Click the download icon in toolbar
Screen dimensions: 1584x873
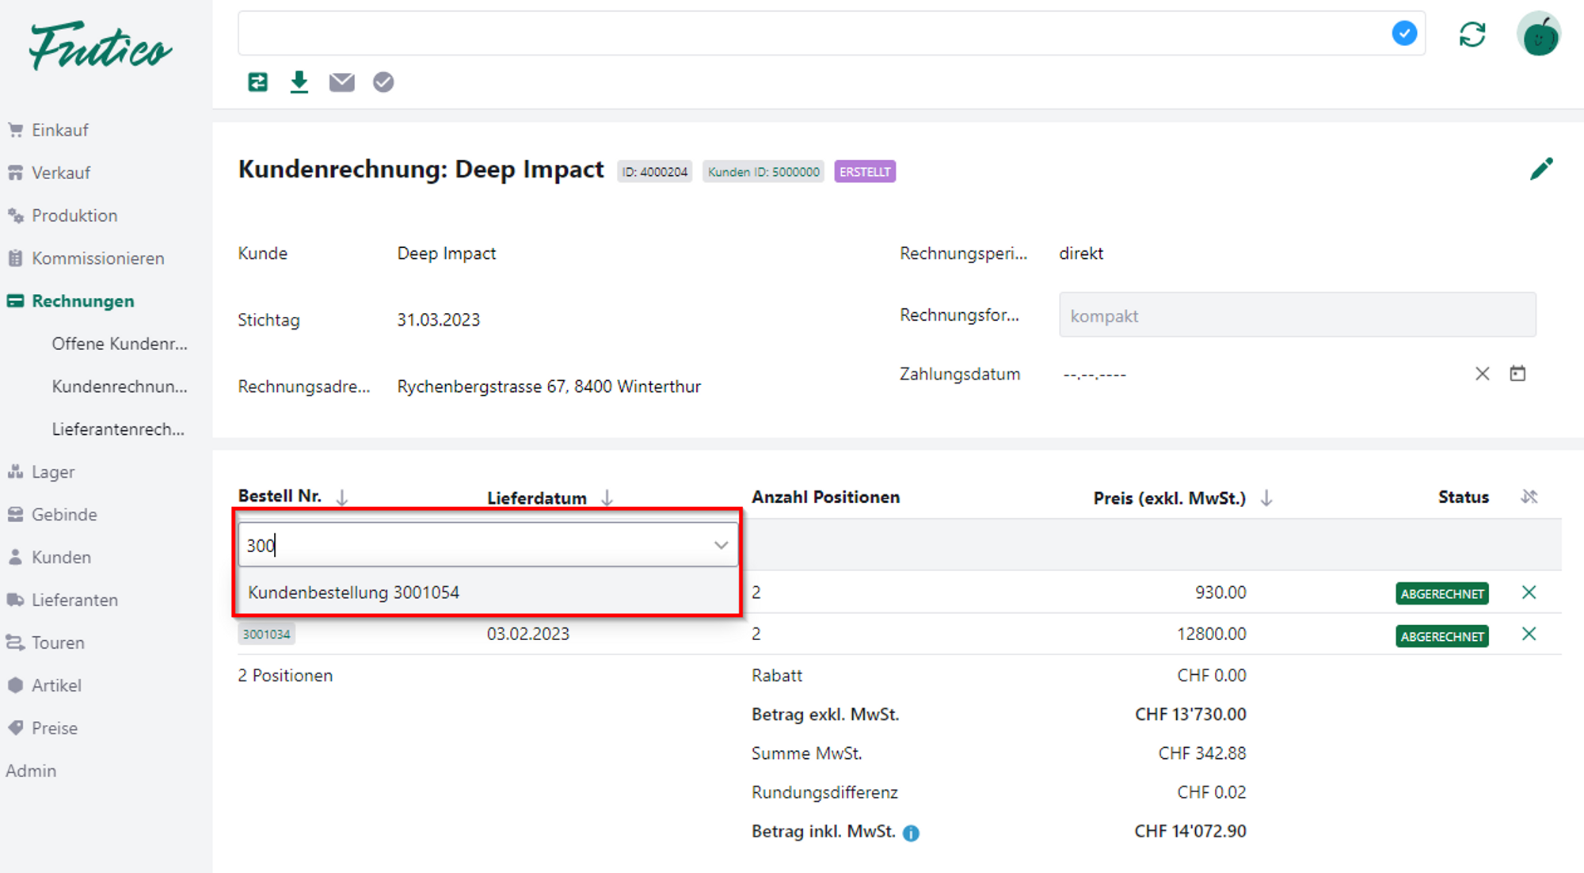(x=299, y=82)
